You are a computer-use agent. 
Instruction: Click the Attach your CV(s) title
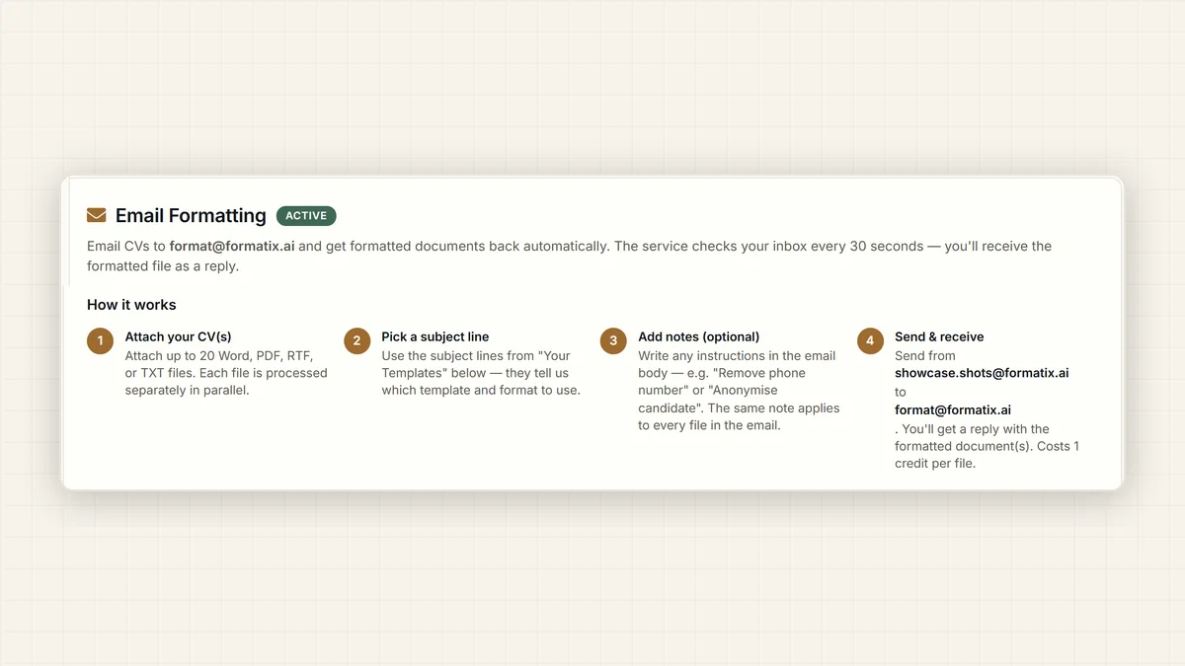[x=178, y=336]
